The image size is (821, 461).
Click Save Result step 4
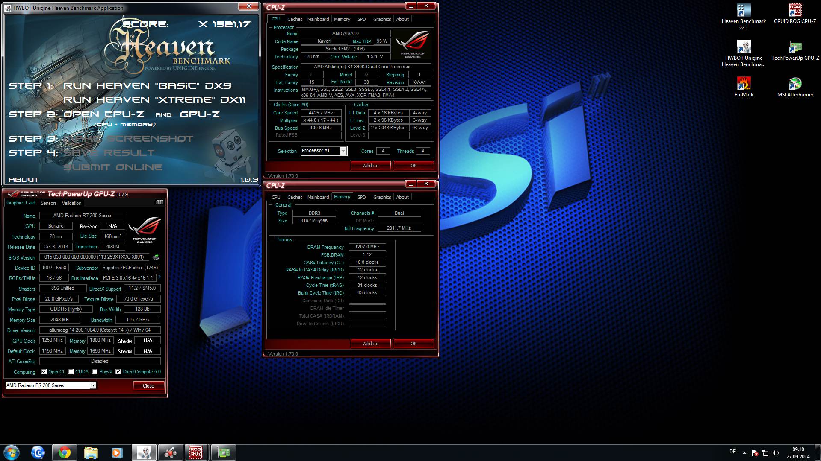(109, 153)
